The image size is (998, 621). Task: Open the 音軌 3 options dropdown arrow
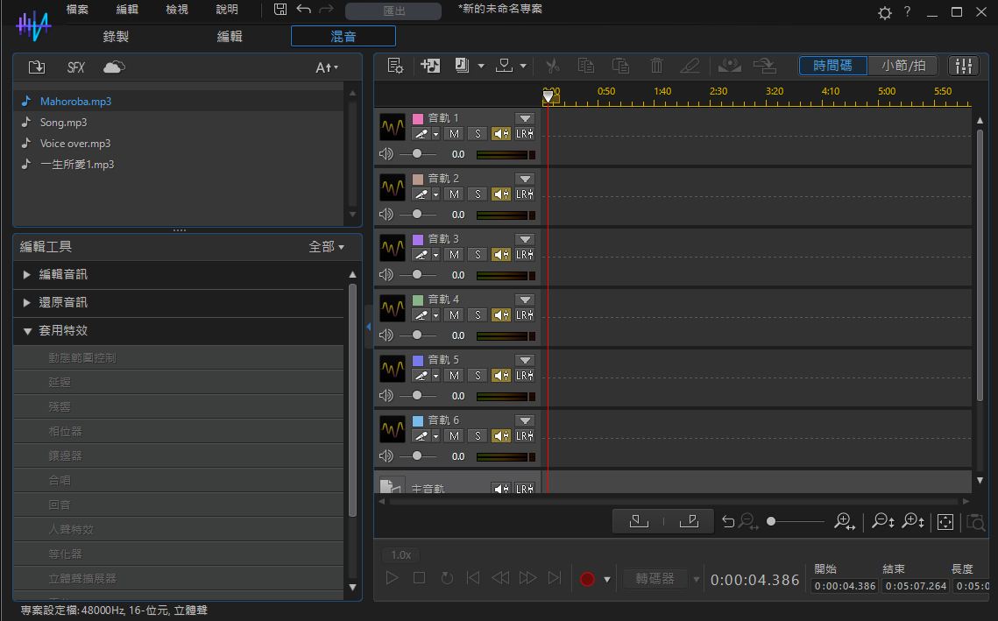(525, 239)
